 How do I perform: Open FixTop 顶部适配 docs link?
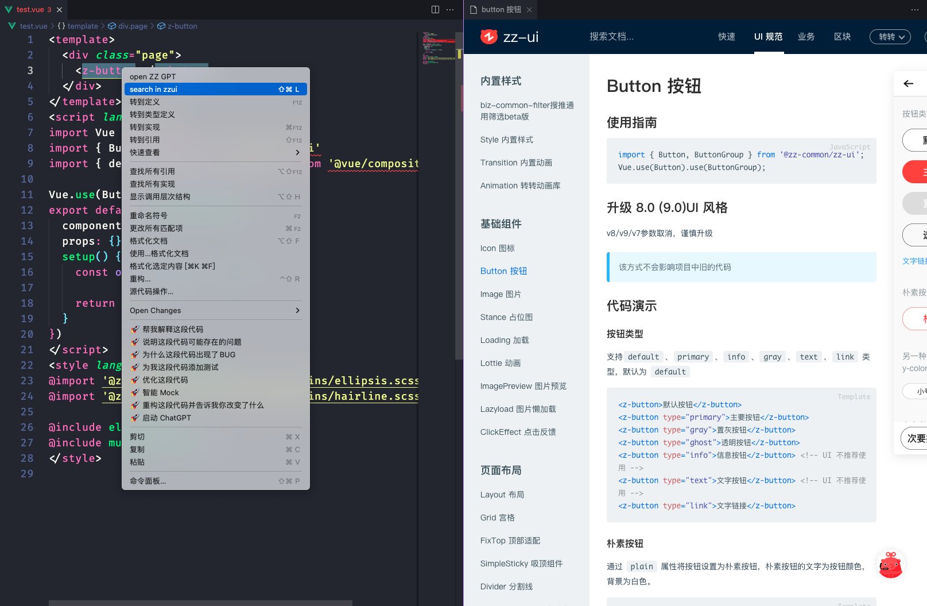(510, 541)
